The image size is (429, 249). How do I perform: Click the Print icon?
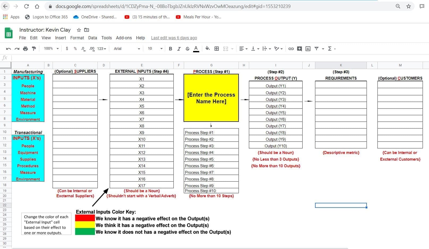point(26,49)
